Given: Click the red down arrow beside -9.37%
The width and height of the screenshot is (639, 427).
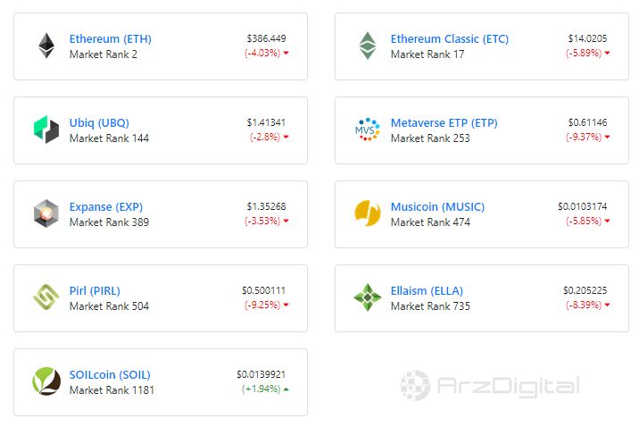Looking at the screenshot, I should (607, 137).
